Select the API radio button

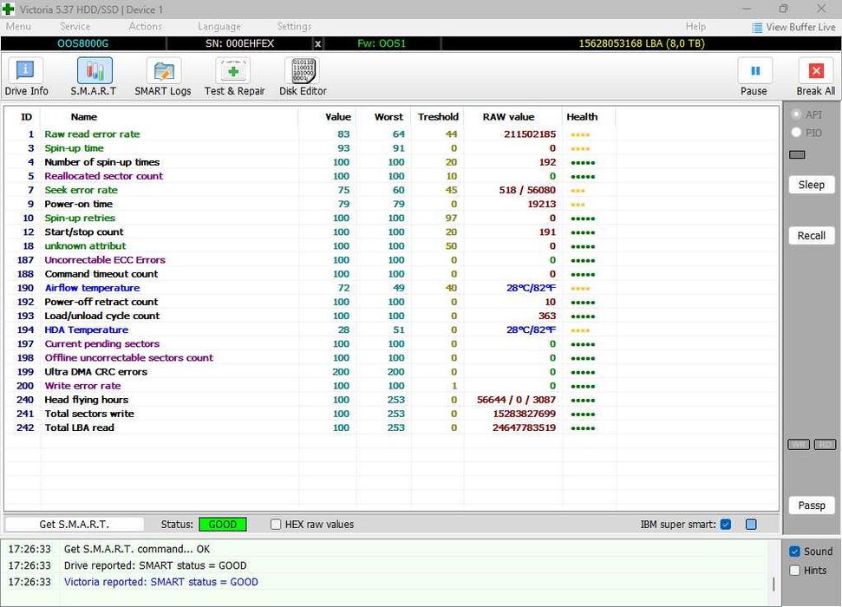(796, 114)
